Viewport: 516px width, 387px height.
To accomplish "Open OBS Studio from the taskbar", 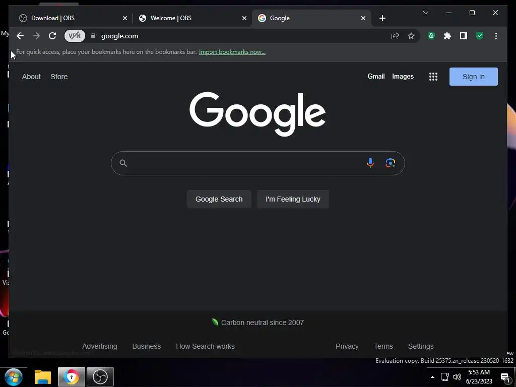I will pyautogui.click(x=100, y=377).
